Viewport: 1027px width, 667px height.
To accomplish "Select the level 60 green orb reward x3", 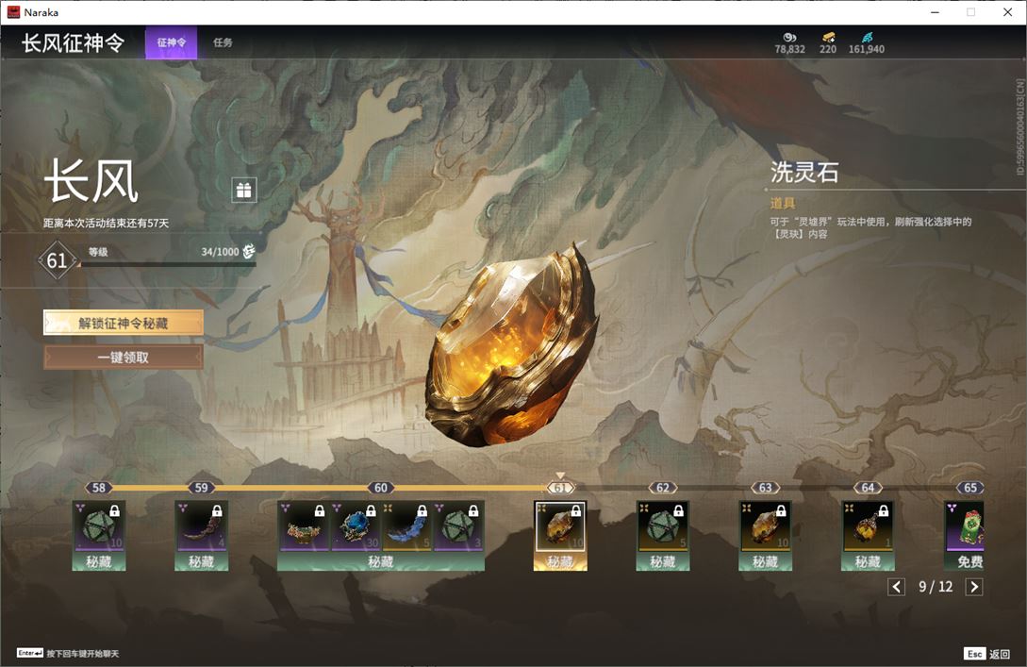I will pos(457,526).
